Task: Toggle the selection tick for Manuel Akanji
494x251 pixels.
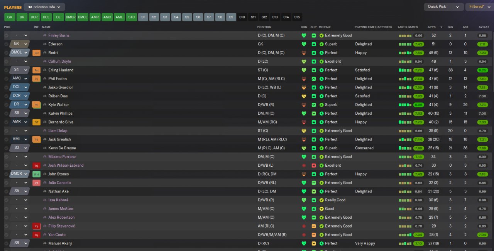Action: [6, 243]
